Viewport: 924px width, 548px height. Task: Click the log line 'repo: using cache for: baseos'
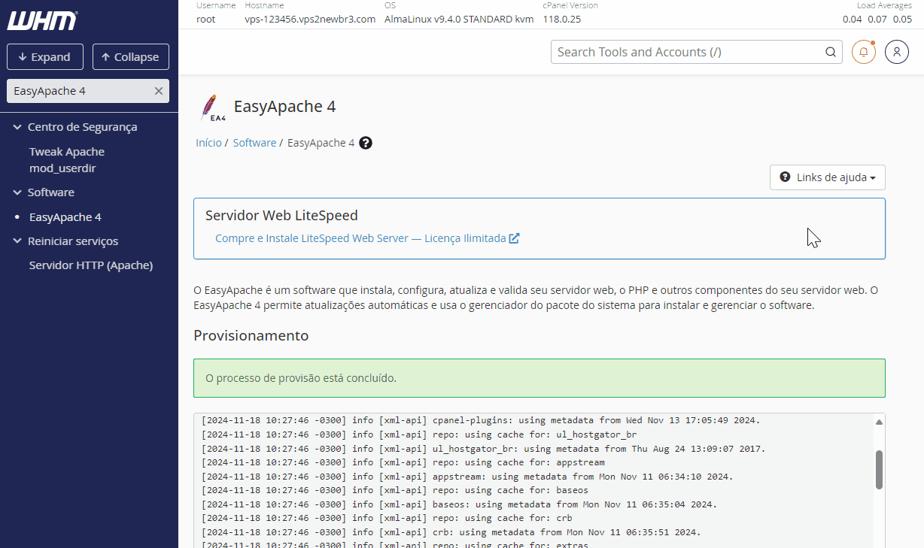click(394, 490)
